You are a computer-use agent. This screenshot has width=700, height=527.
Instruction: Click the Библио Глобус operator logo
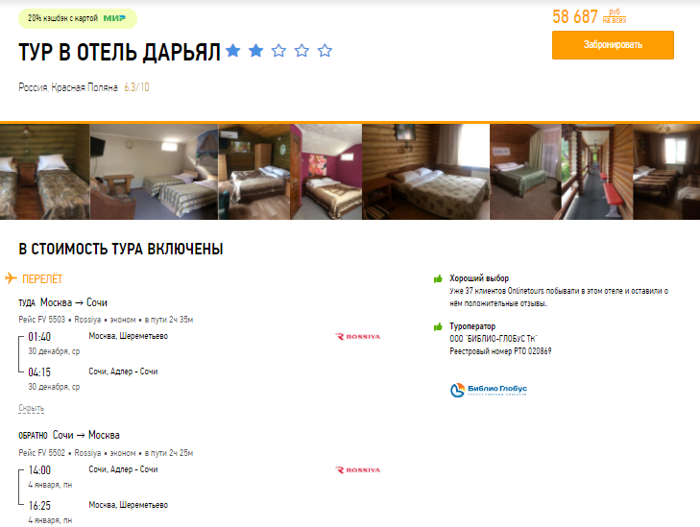(489, 390)
